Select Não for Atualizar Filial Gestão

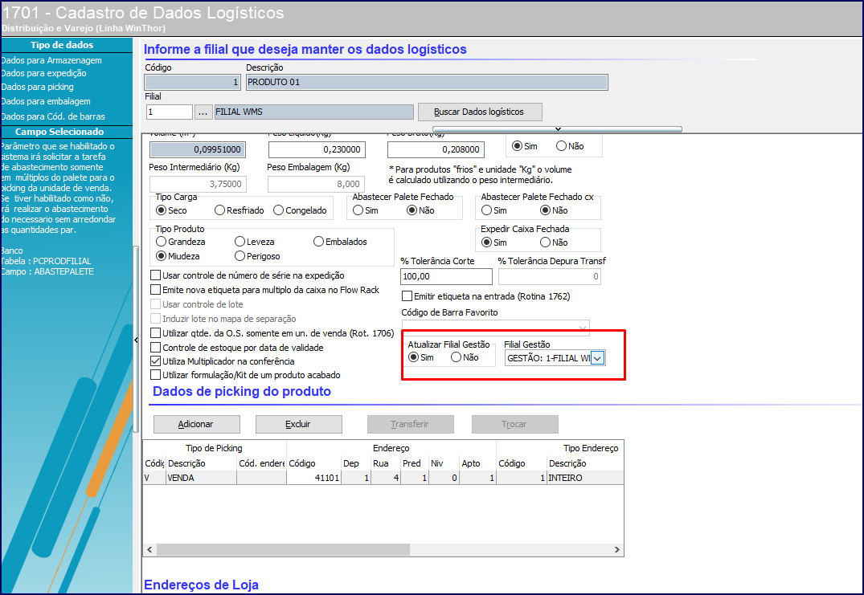[x=465, y=357]
